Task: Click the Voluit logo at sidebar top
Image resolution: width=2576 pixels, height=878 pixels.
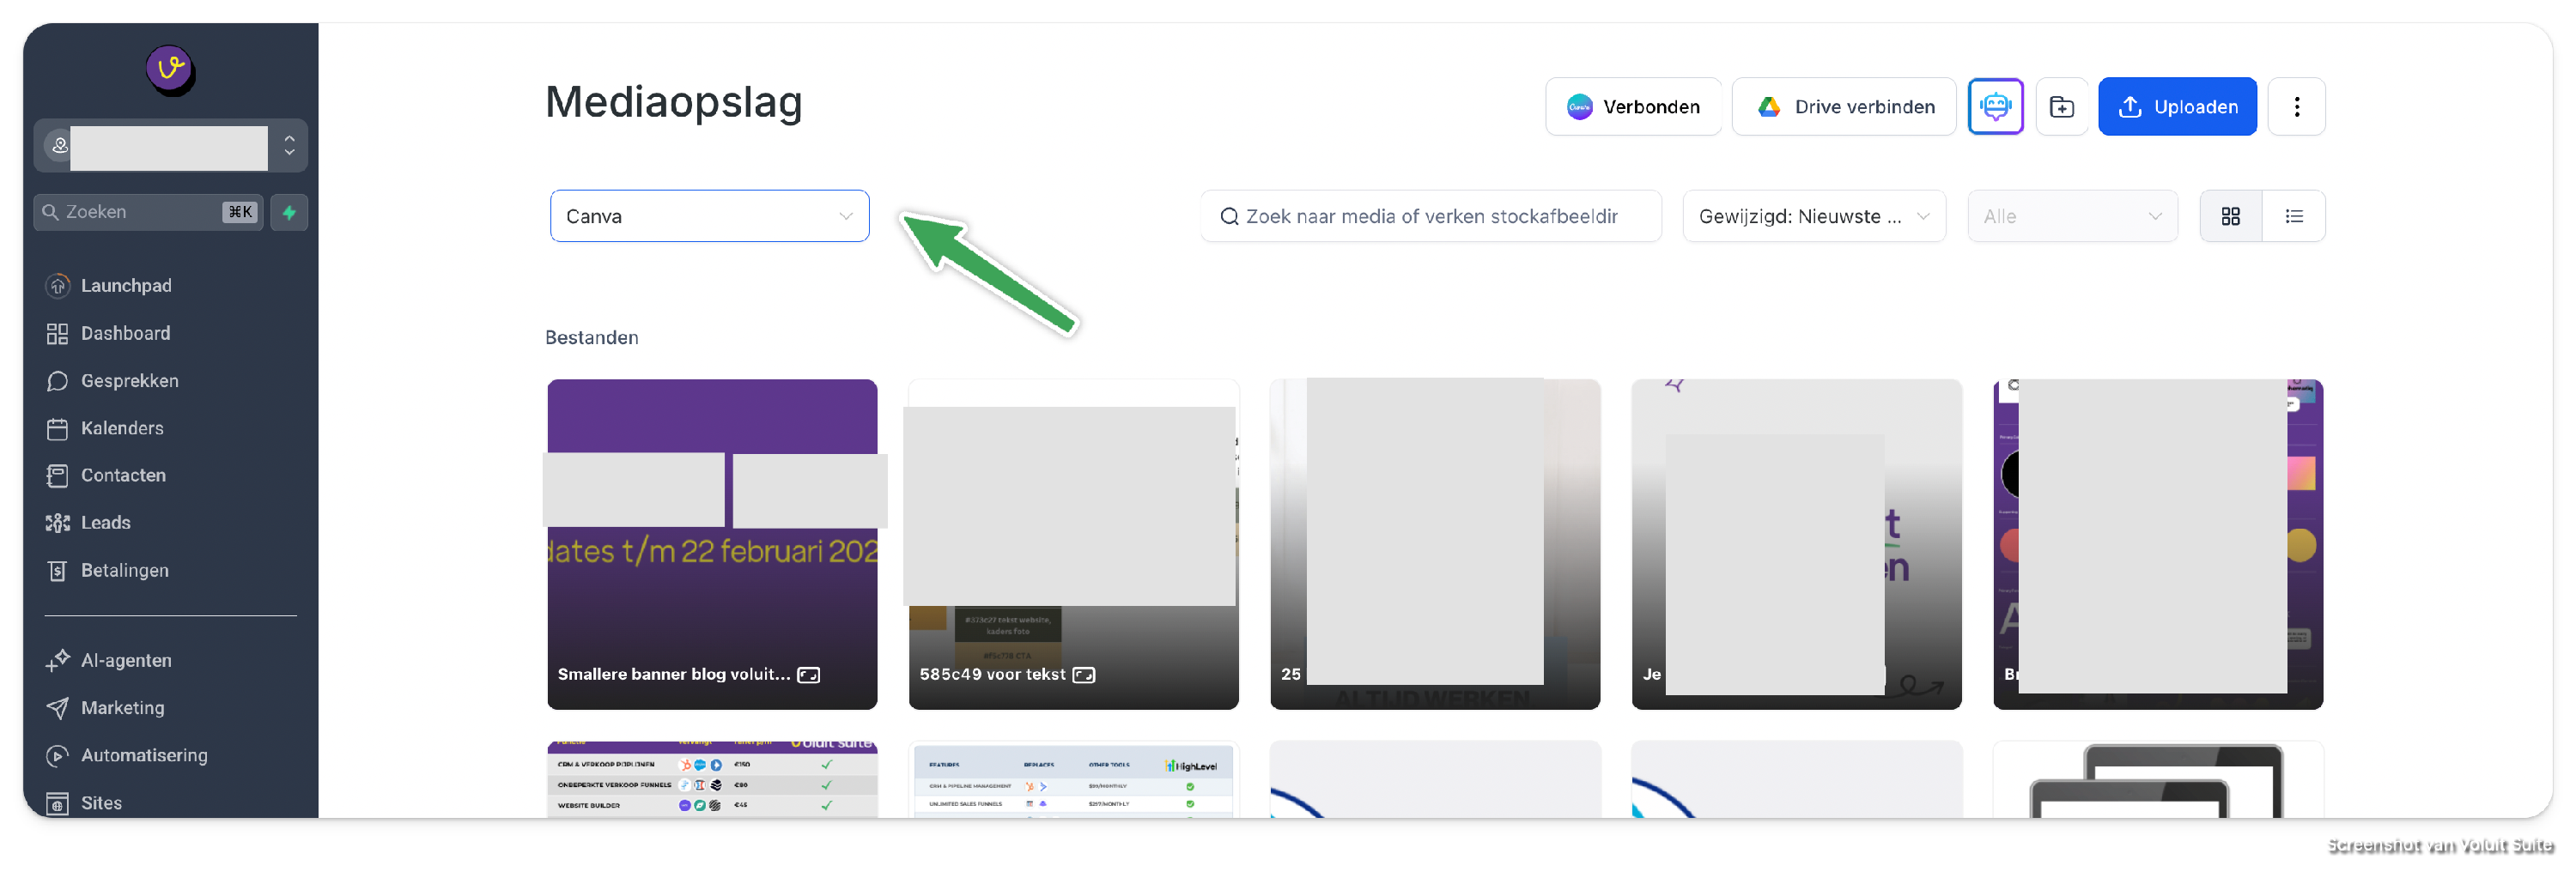Action: (x=170, y=70)
